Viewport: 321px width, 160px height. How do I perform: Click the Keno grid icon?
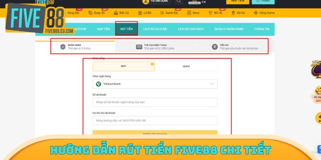click(189, 13)
